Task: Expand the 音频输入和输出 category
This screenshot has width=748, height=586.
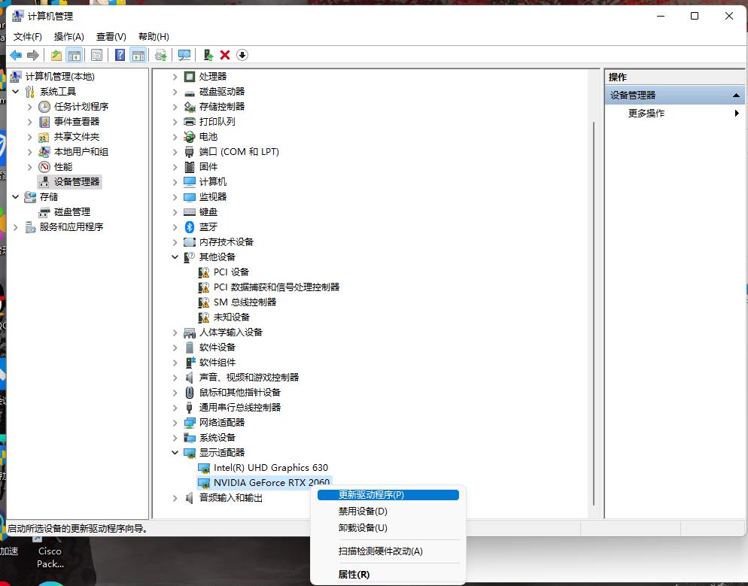Action: [175, 498]
